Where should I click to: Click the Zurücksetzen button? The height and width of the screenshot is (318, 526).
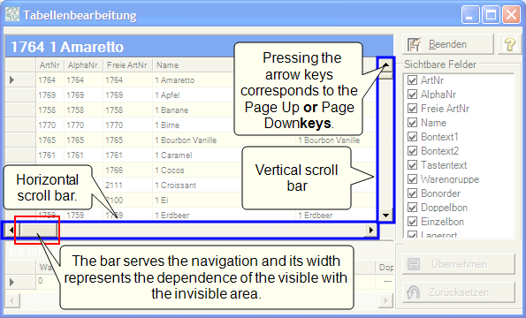459,292
